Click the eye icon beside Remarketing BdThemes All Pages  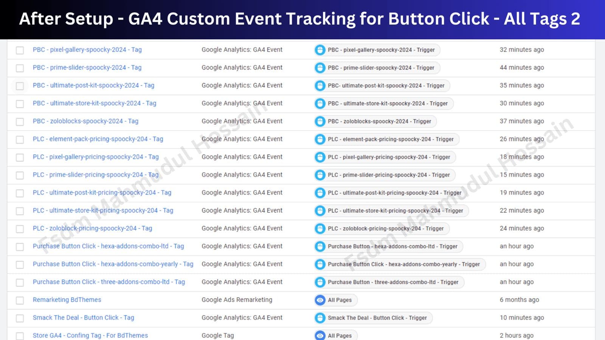pos(320,300)
